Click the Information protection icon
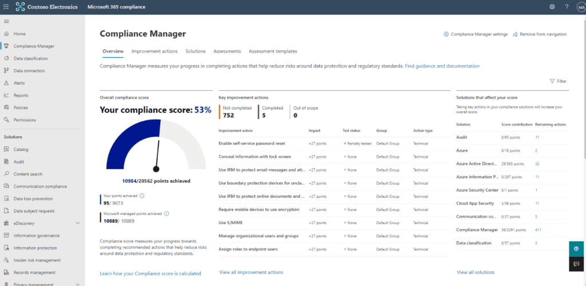Viewport: 586px width, 286px height. (6, 248)
